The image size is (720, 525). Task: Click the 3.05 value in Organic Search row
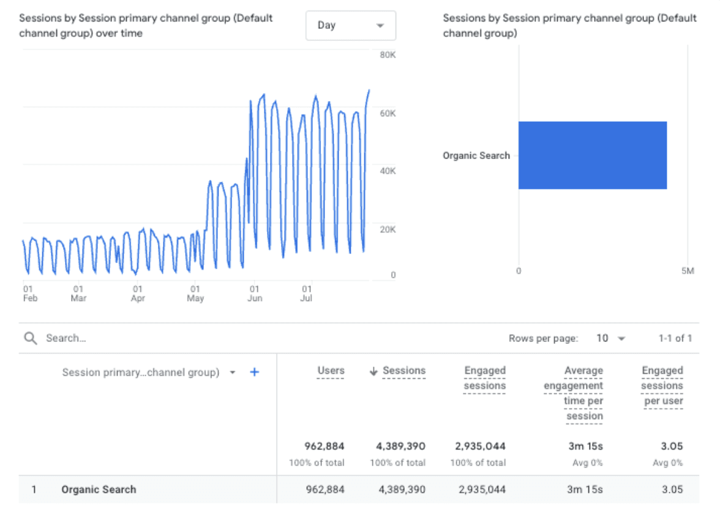672,490
